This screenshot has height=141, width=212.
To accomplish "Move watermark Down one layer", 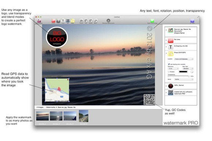I will pos(91,21).
